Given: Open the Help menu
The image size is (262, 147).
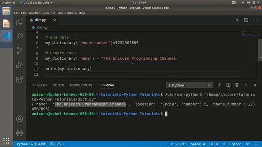Looking at the screenshot, I should pyautogui.click(x=82, y=13).
